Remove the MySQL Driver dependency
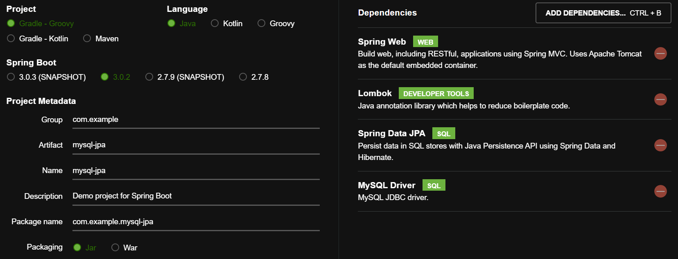 click(660, 191)
